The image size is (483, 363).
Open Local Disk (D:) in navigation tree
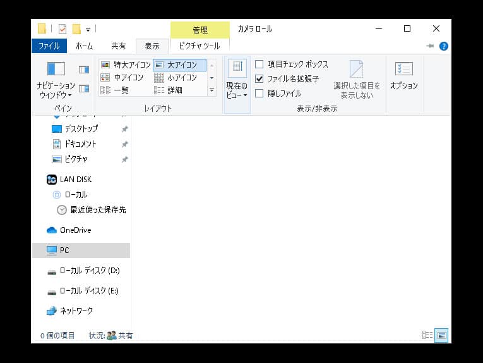click(88, 271)
